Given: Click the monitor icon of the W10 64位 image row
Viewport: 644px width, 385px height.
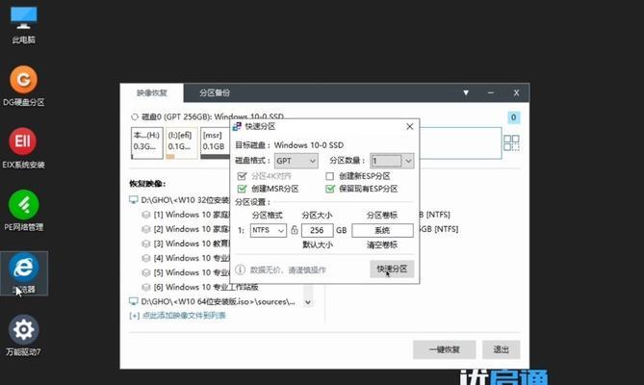Looking at the screenshot, I should pos(134,301).
